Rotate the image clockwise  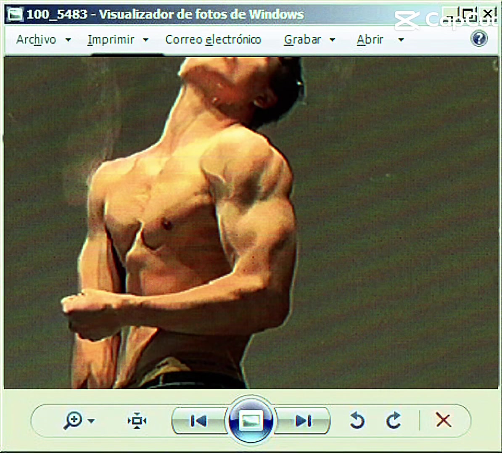[x=394, y=420]
